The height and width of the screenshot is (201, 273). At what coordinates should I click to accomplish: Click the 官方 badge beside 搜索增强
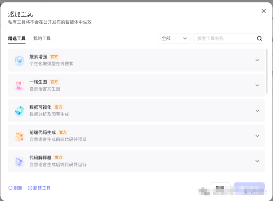click(54, 57)
